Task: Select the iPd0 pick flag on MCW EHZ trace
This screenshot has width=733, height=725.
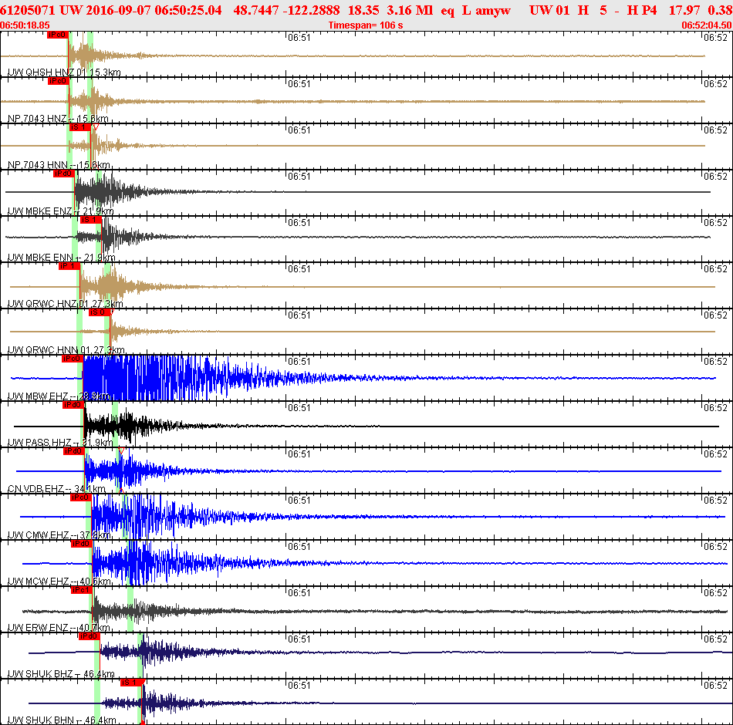Action: 81,544
